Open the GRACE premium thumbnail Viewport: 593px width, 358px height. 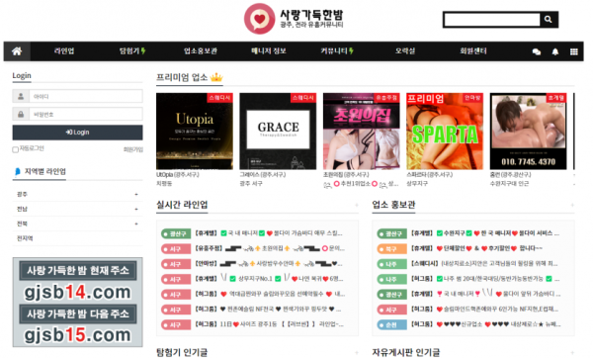click(x=278, y=131)
